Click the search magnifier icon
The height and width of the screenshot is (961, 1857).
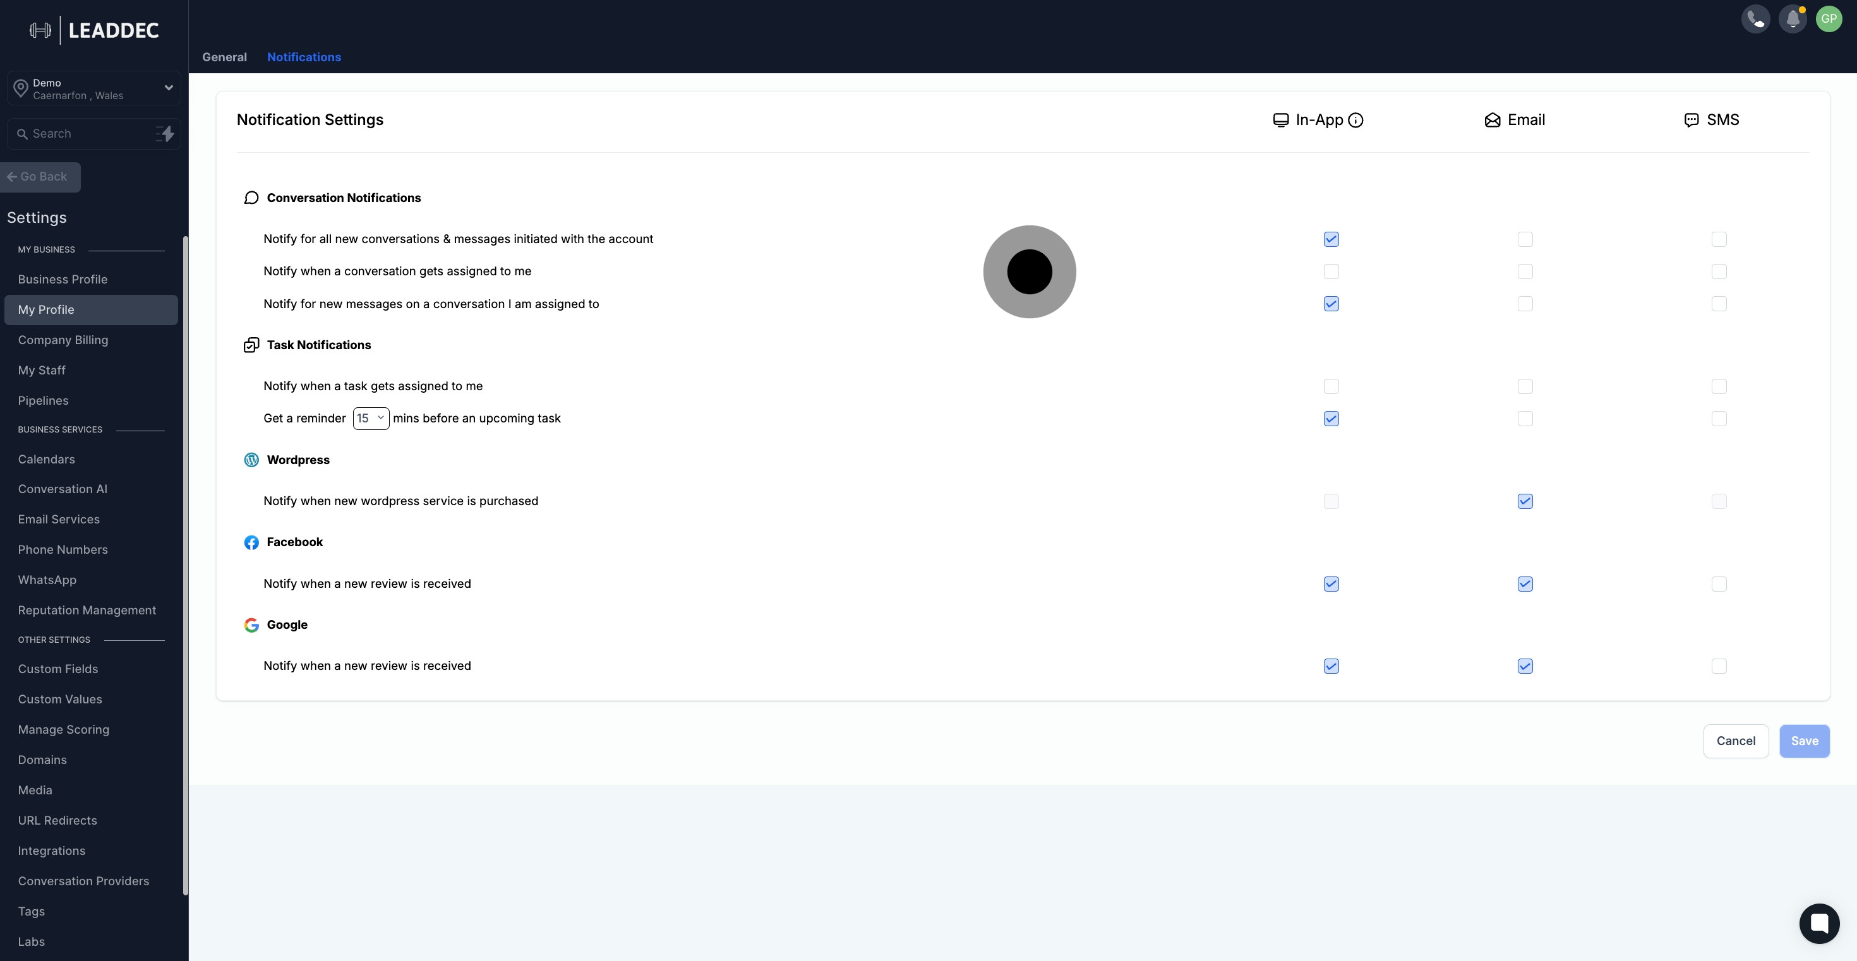(x=22, y=134)
